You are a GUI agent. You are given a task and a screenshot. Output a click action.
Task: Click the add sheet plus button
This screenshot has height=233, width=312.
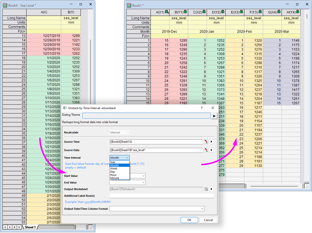(14, 227)
